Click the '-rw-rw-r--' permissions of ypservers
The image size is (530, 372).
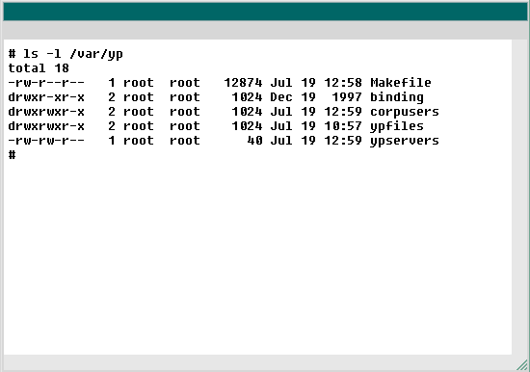pyautogui.click(x=46, y=141)
